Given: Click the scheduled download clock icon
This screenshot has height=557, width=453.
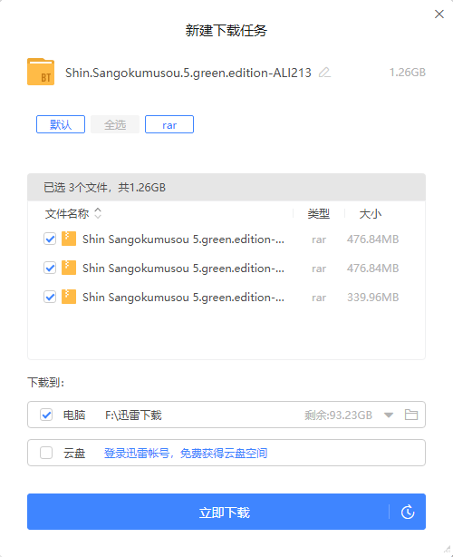Looking at the screenshot, I should coord(408,512).
